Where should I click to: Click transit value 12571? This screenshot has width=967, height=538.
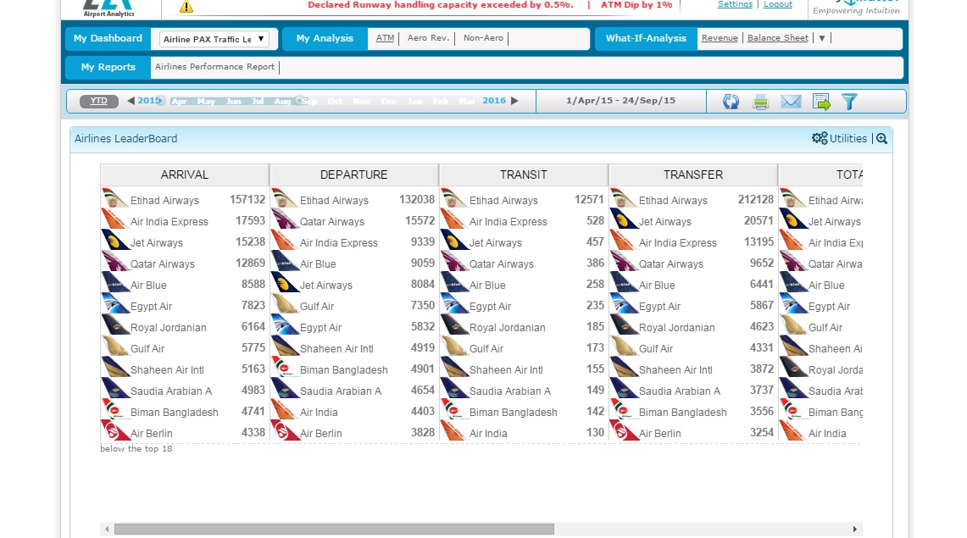pos(589,200)
